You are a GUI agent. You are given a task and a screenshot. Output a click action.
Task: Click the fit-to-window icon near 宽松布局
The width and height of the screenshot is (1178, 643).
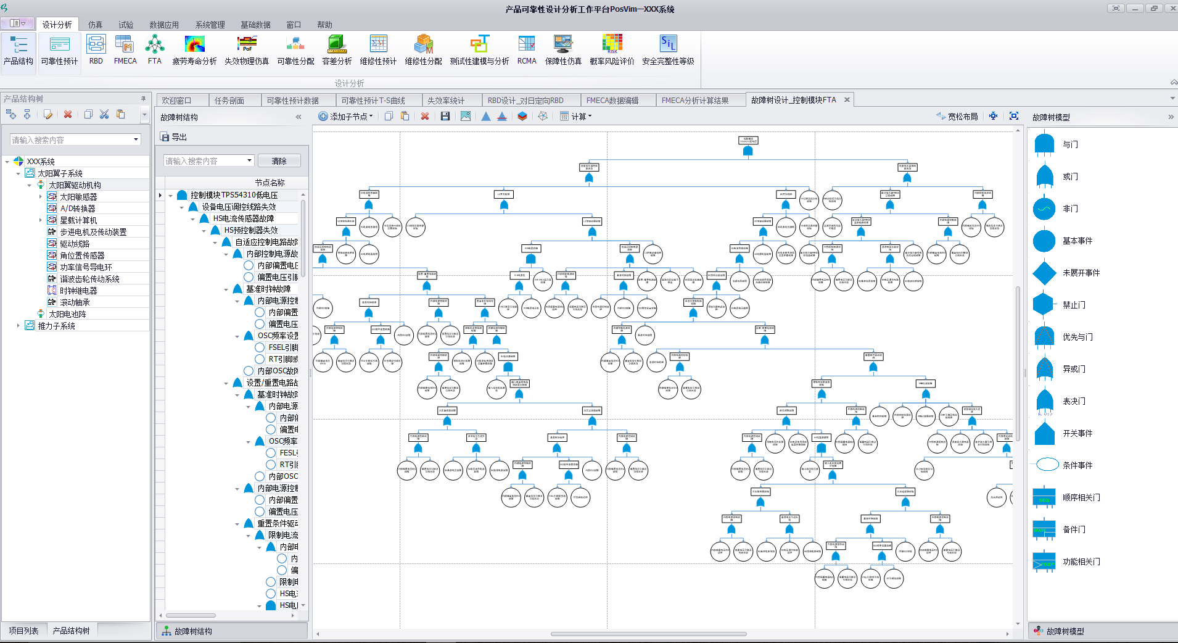(1014, 116)
